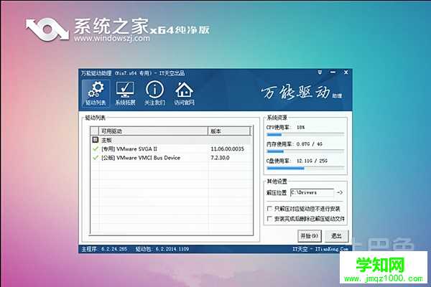
Task: Click the C盘使用率 progress bar
Action: (x=305, y=168)
